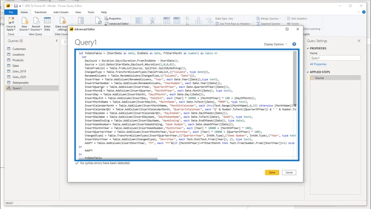The image size is (371, 209).
Task: Click Append Queries icon
Action: (x=258, y=24)
